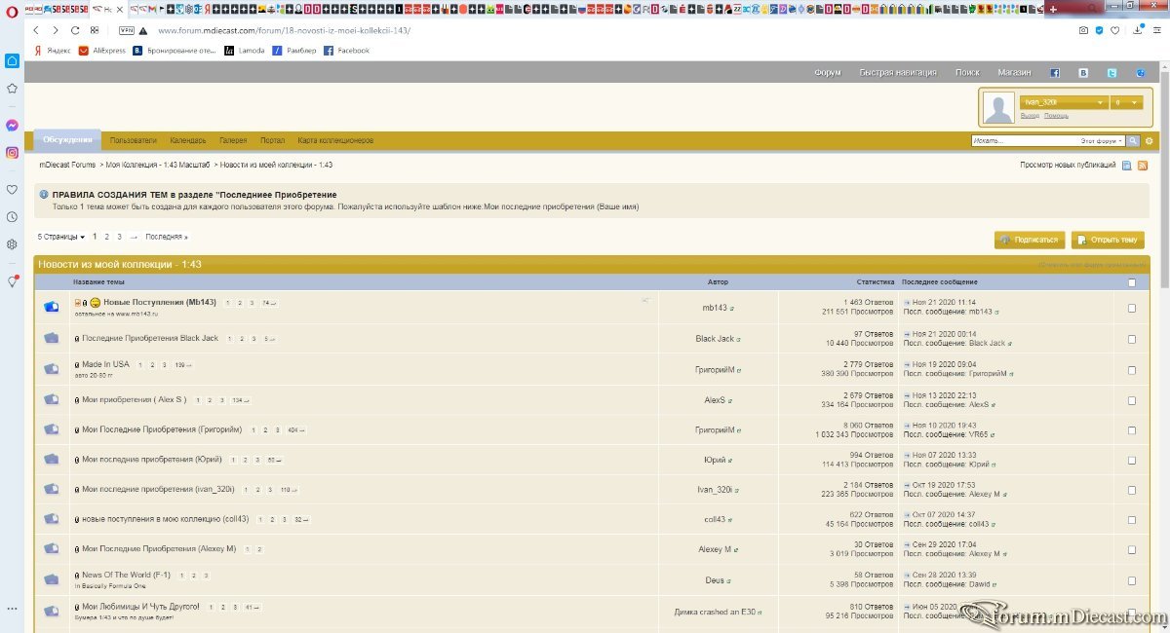
Task: Click the forum search magnifier button
Action: click(x=1134, y=141)
